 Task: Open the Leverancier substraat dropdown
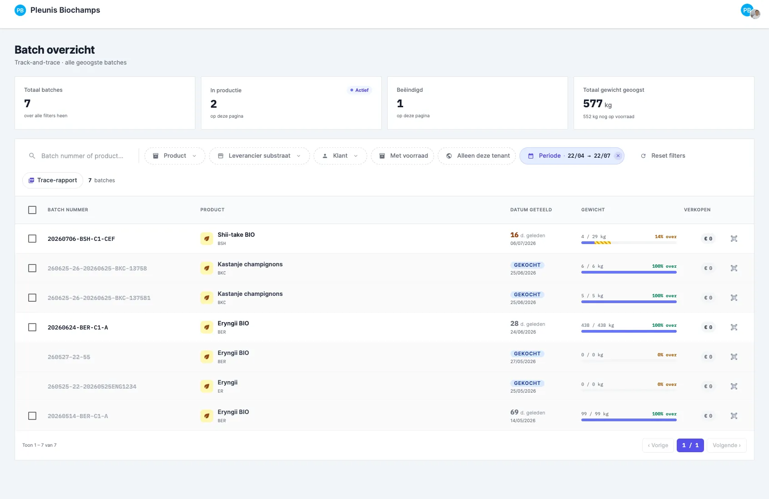(x=260, y=156)
